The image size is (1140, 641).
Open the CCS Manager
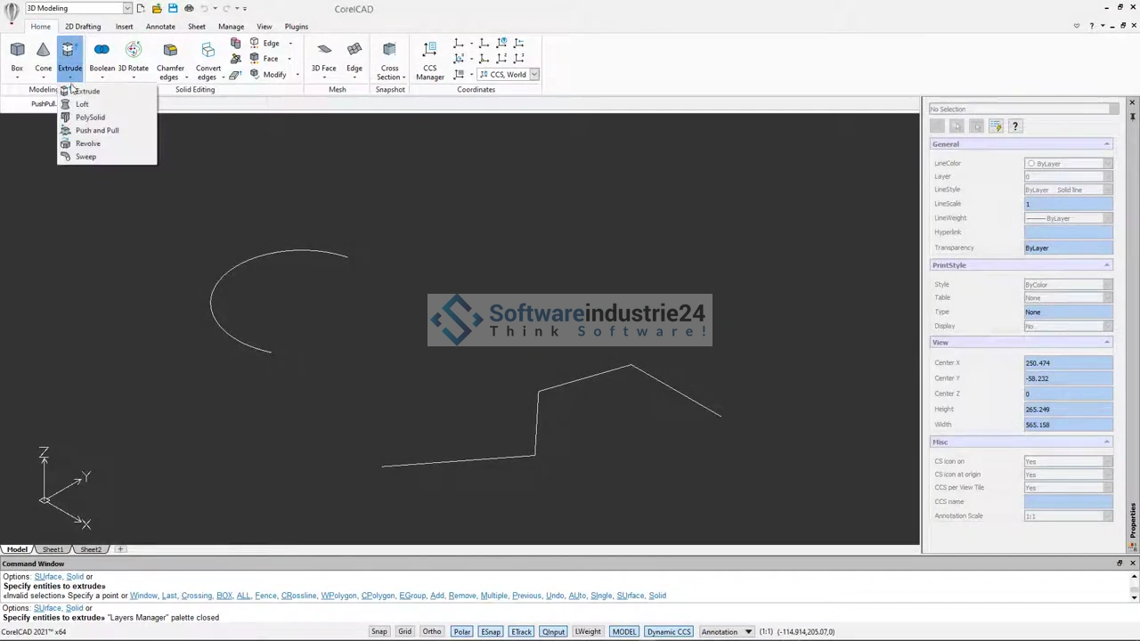(429, 59)
